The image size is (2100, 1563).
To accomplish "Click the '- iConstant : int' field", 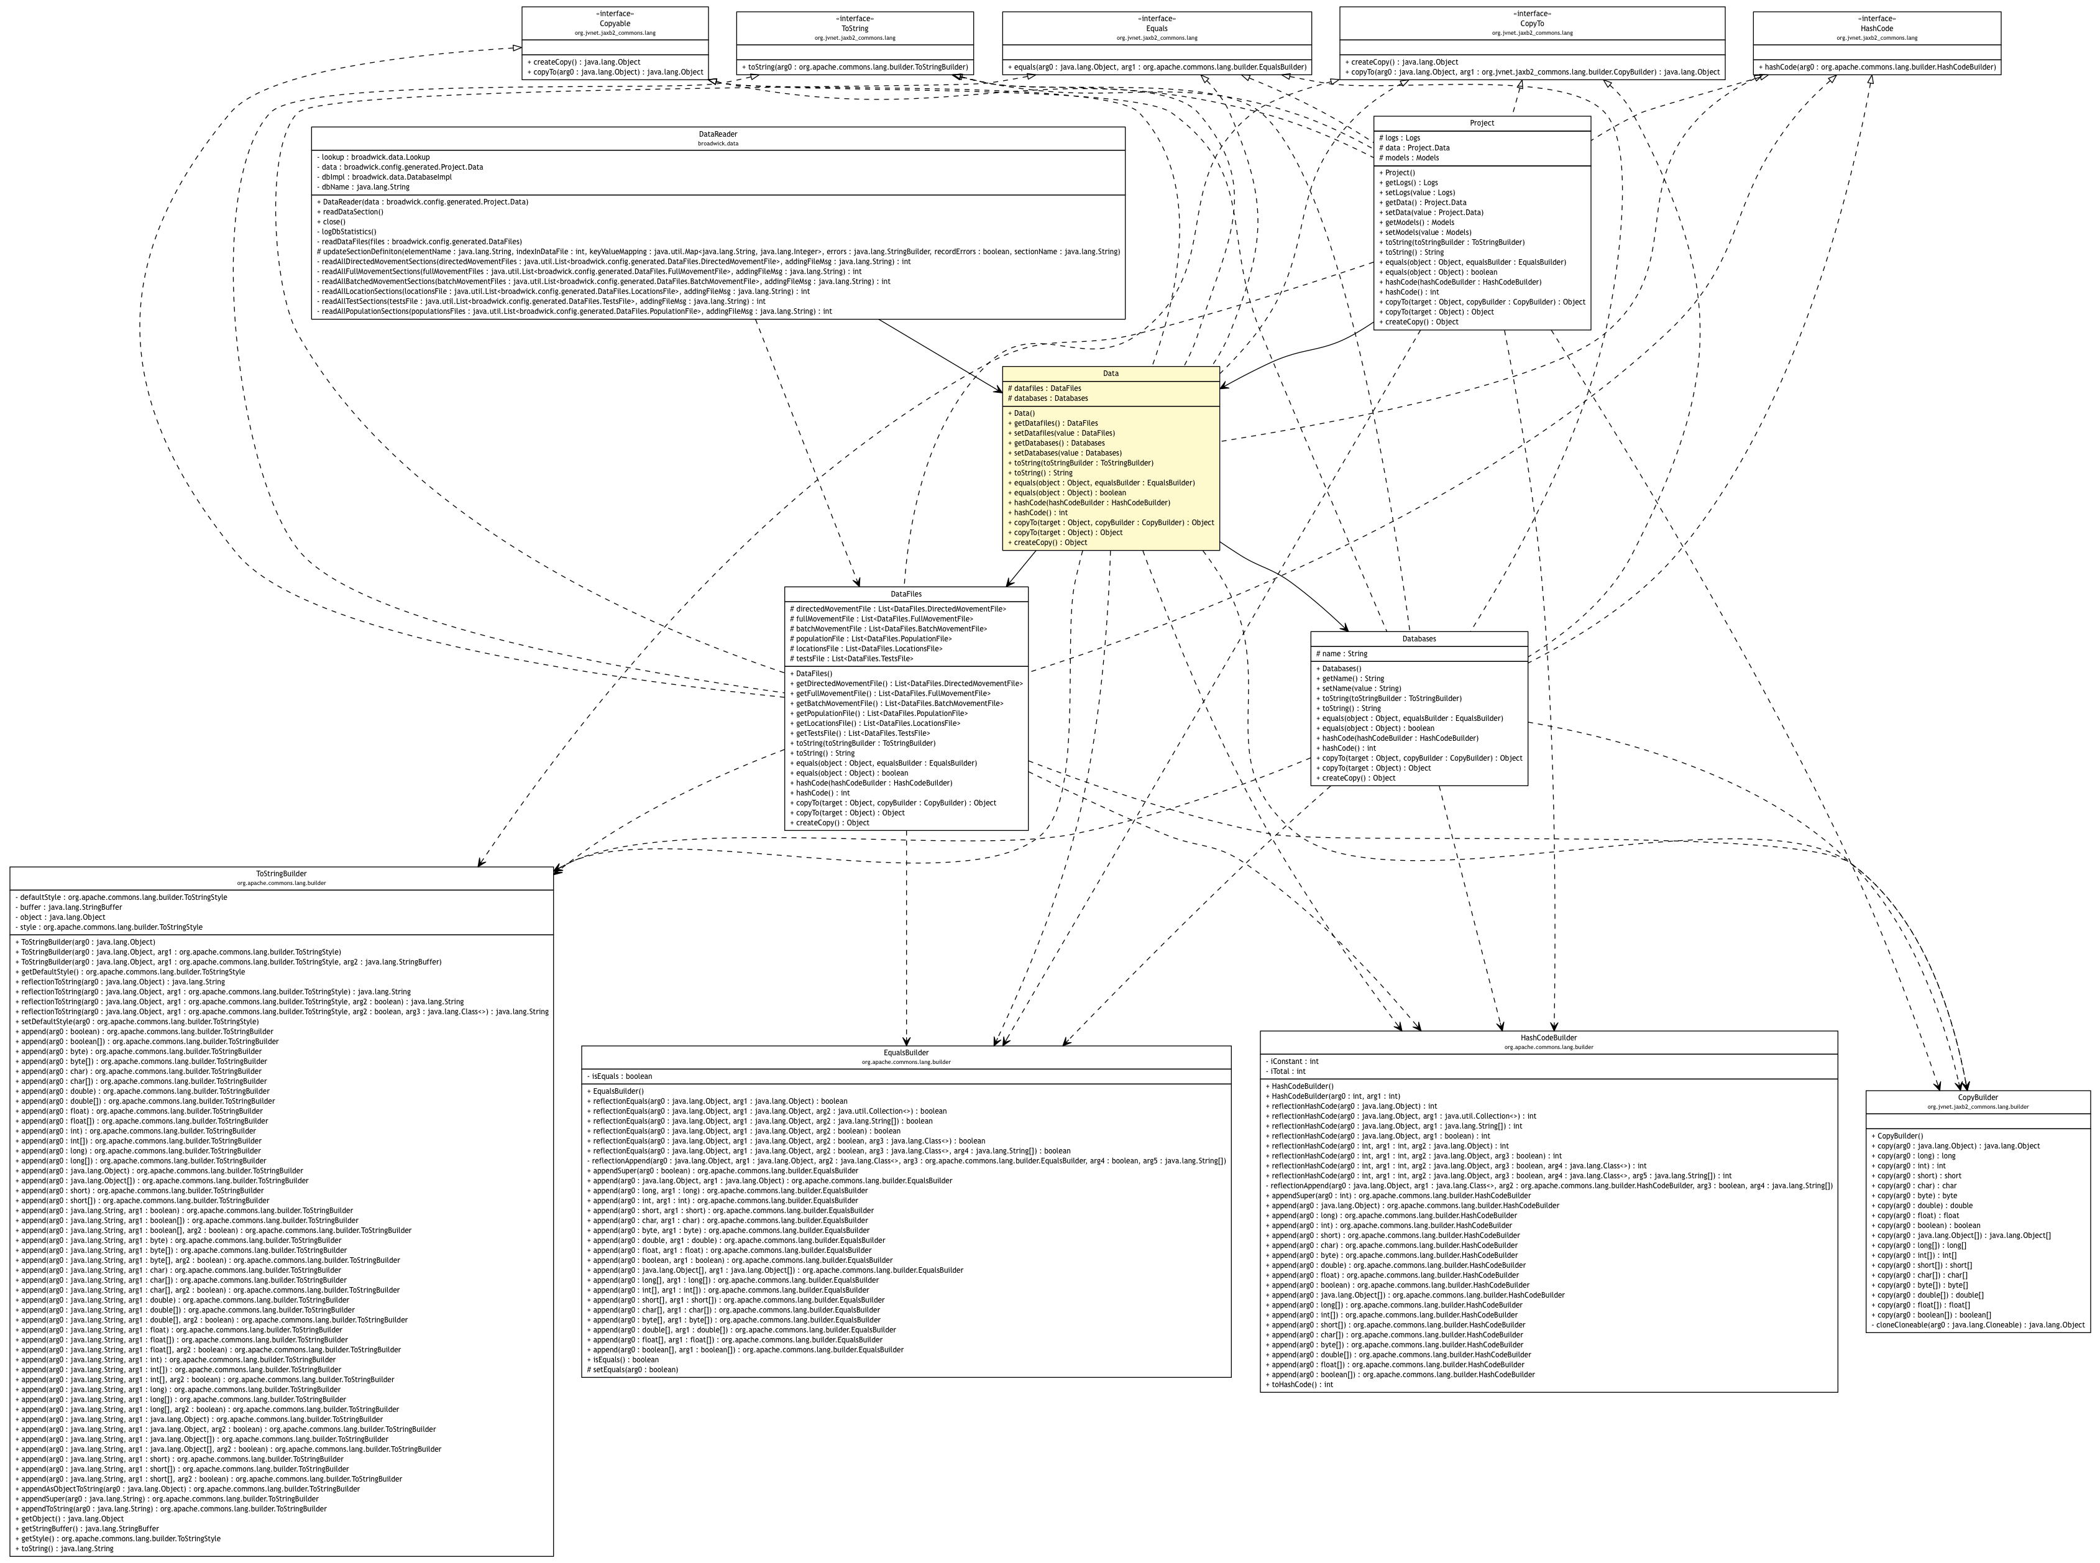I will [1292, 1061].
